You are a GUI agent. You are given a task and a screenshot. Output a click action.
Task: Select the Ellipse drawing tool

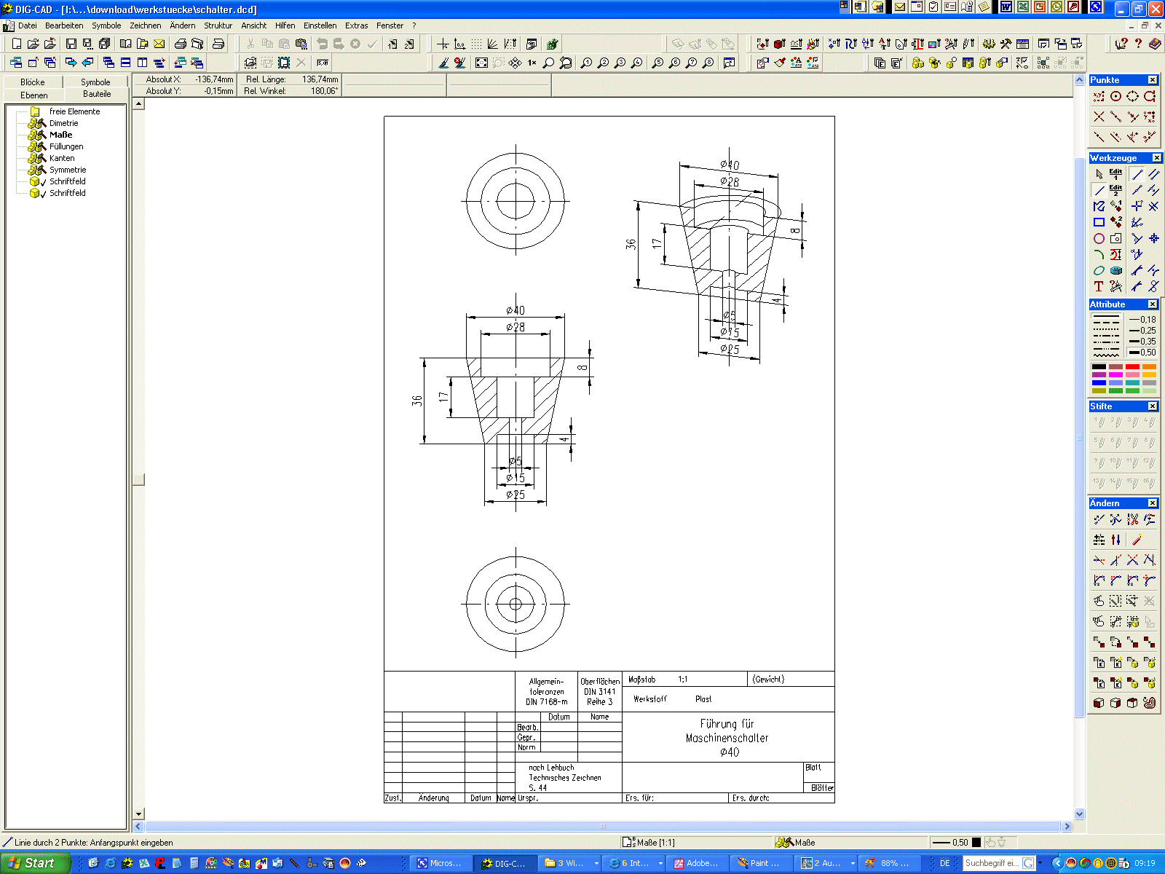point(1099,270)
